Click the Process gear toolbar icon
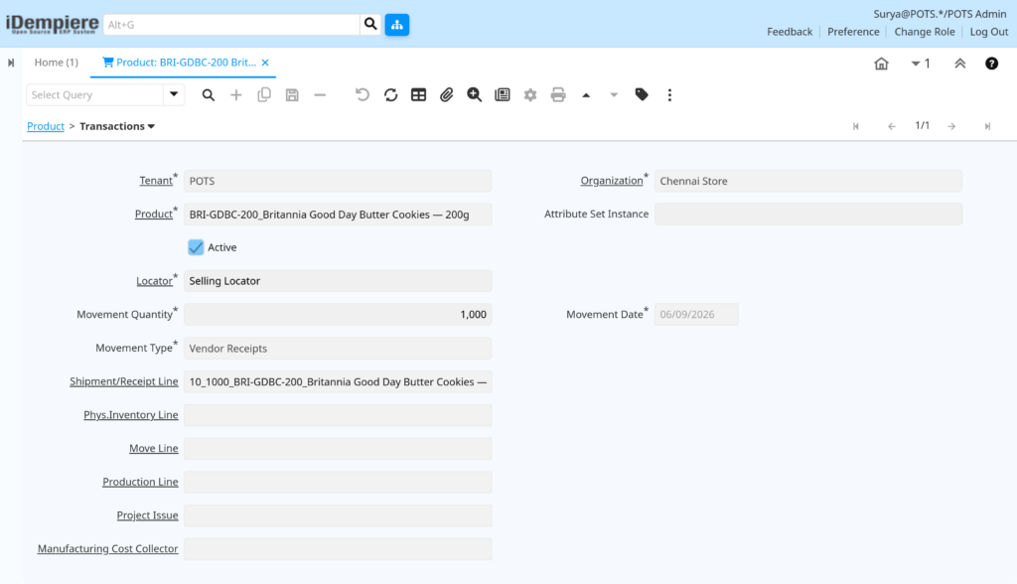The height and width of the screenshot is (584, 1017). click(530, 94)
